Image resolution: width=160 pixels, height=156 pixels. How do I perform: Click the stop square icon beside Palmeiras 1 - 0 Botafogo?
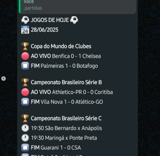[25, 66]
